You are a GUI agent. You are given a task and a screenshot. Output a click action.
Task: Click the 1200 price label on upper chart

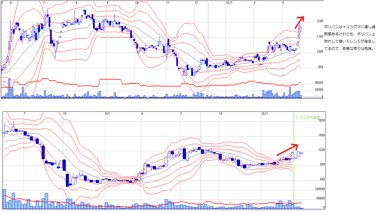(320, 21)
